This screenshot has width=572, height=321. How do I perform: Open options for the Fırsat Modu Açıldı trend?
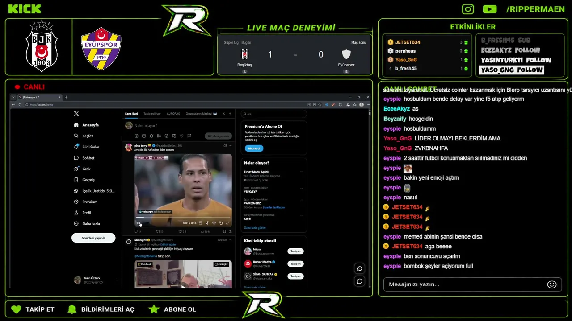tap(302, 172)
